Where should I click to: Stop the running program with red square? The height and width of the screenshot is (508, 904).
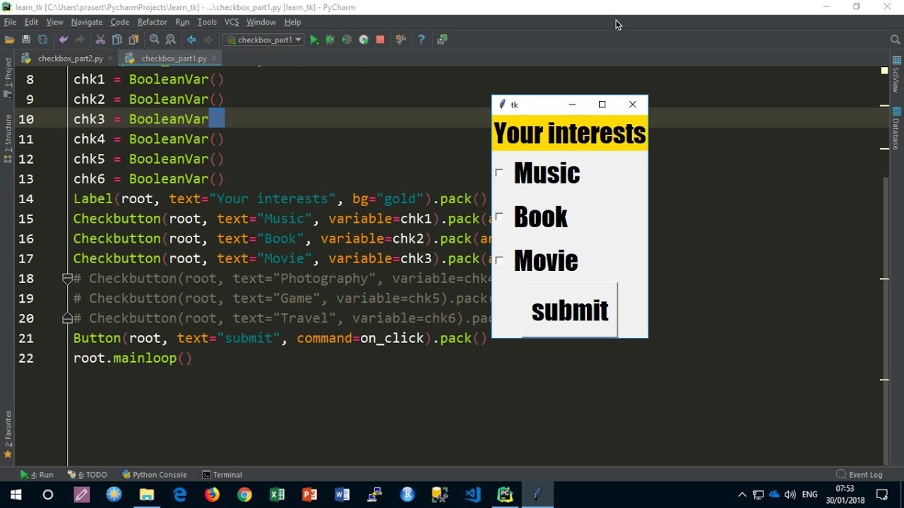pyautogui.click(x=380, y=40)
